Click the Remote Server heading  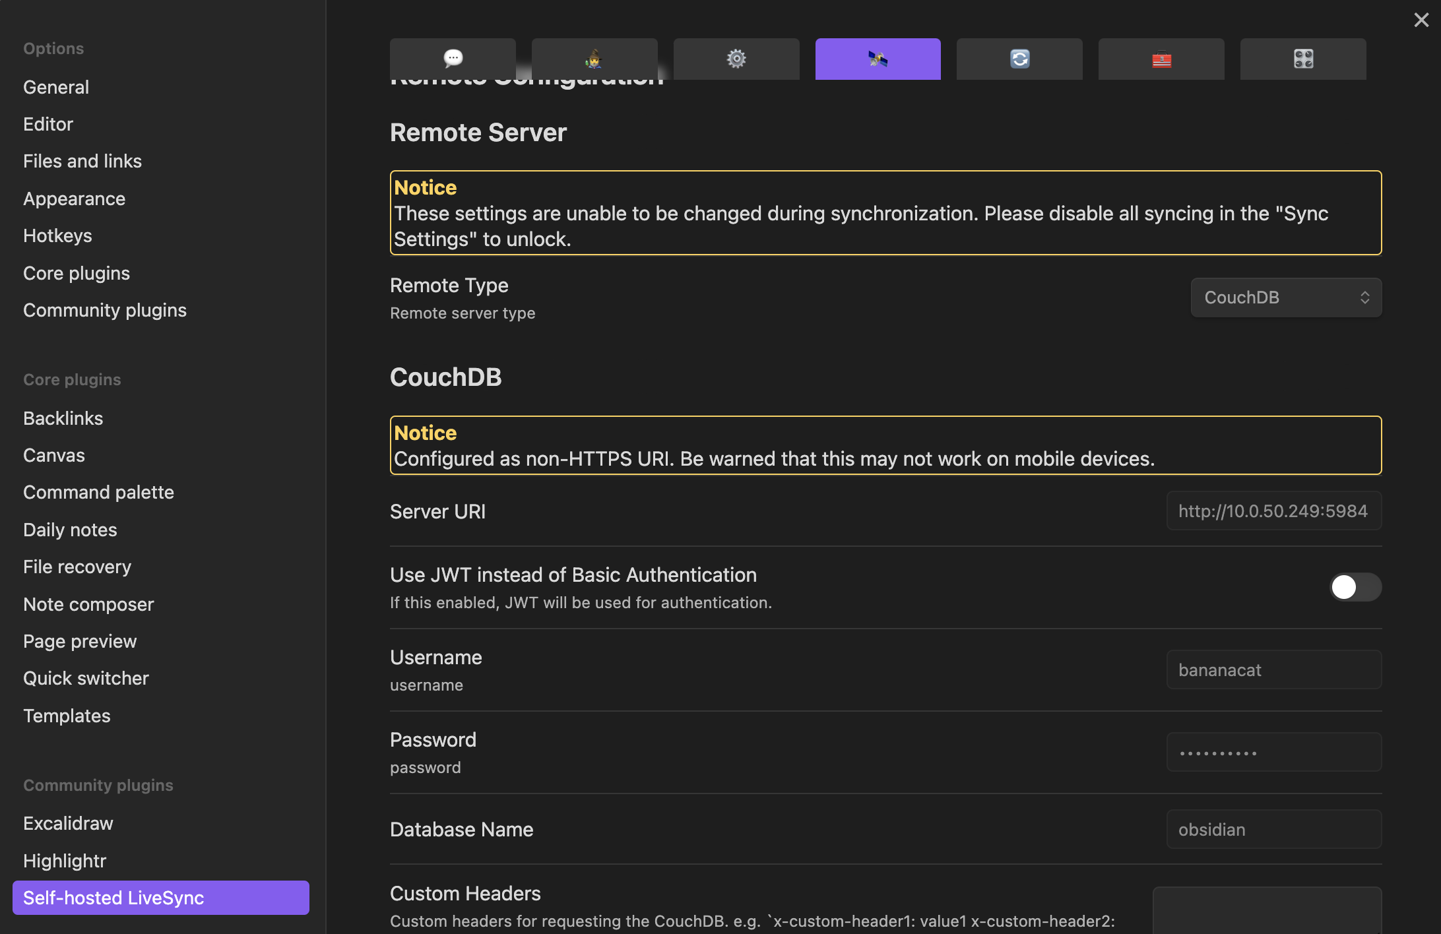click(478, 133)
